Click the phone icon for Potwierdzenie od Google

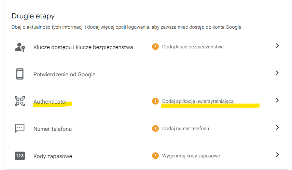(20, 74)
